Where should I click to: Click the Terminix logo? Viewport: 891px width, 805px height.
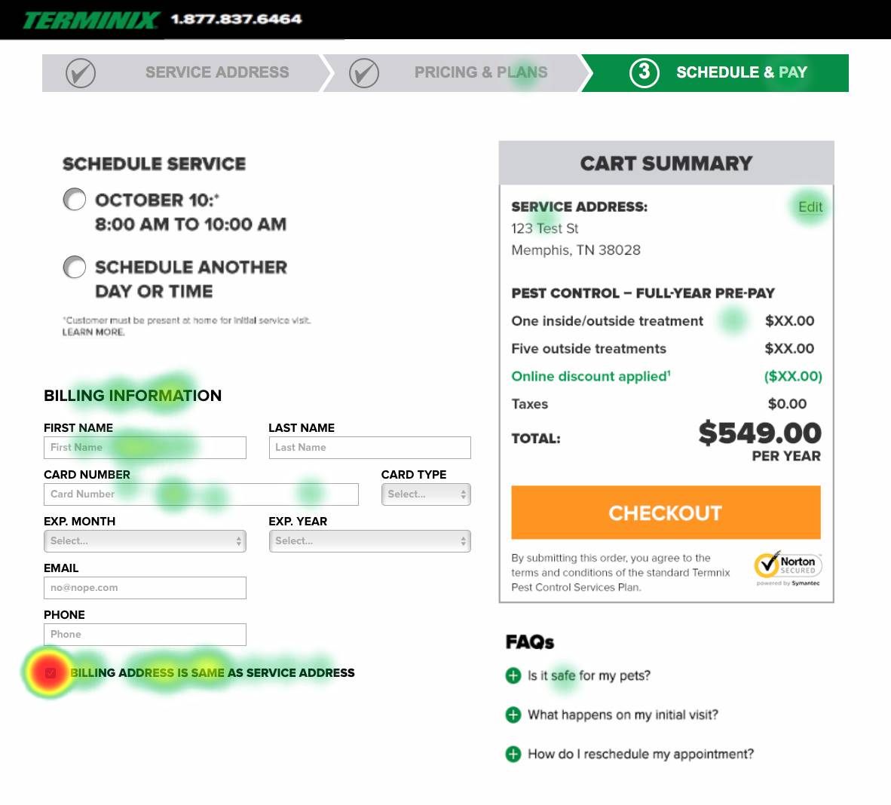coord(90,20)
